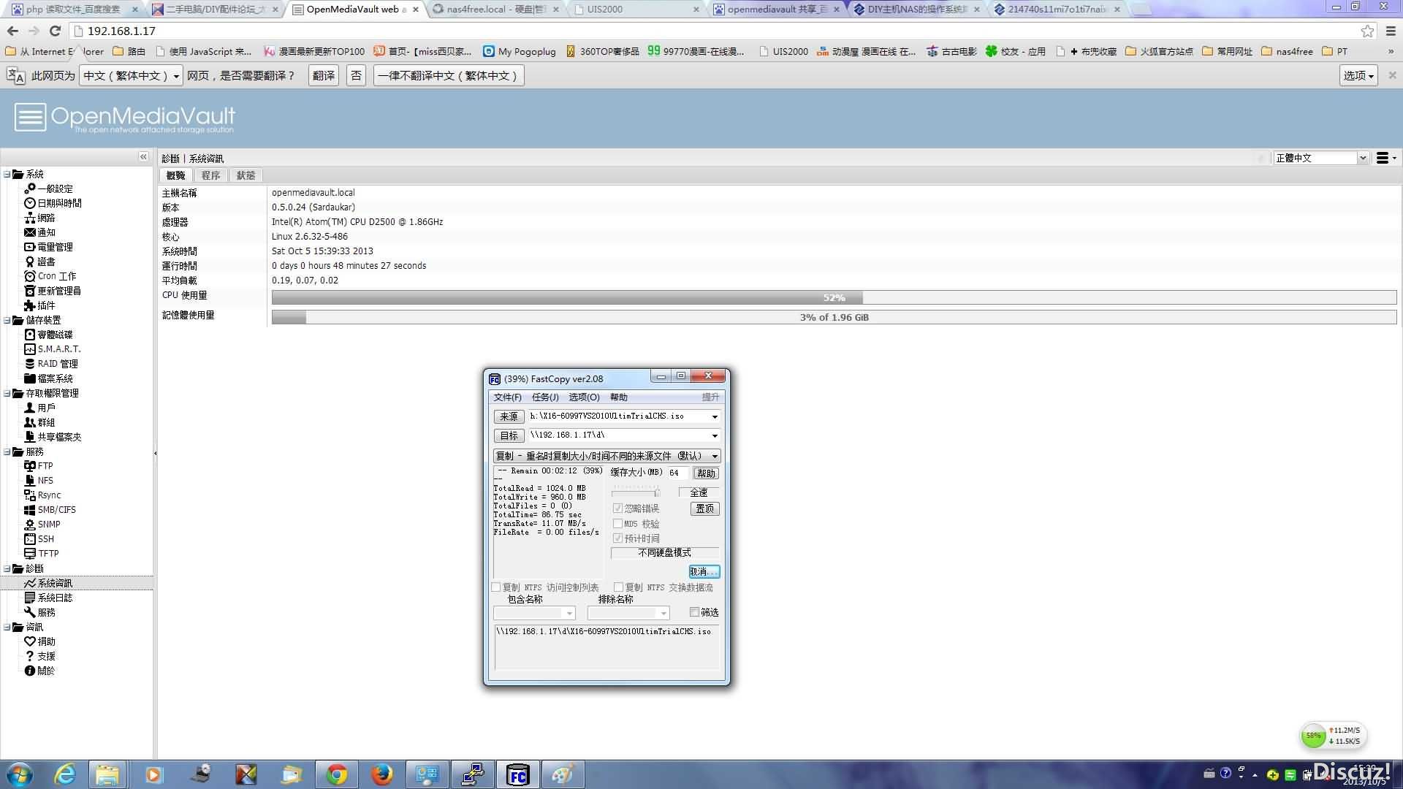Collapse the 系統 tree folder

click(x=7, y=174)
